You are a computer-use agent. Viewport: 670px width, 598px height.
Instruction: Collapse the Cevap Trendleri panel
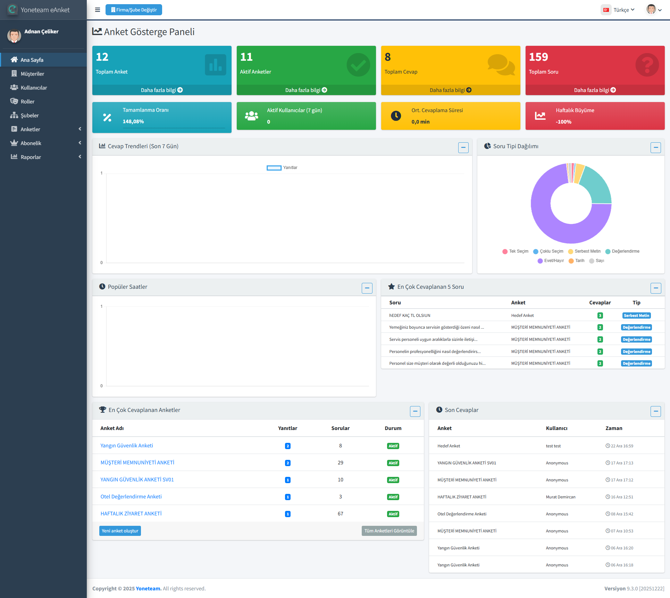(x=463, y=148)
